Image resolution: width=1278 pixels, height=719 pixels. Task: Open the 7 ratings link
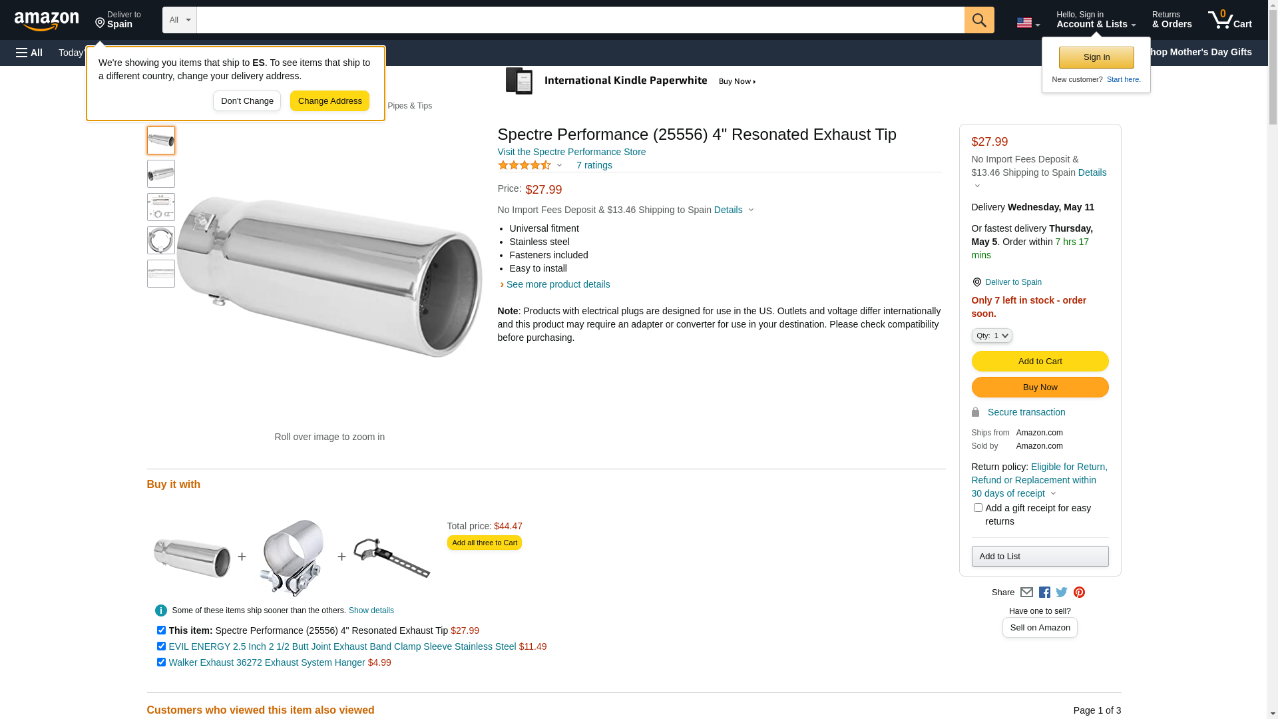coord(594,165)
